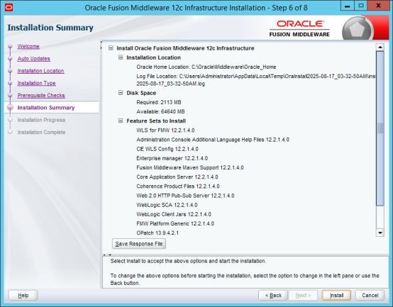The image size is (393, 307).
Task: Select WebLogic SCA 12.2.1.4.0
Action: click(167, 205)
